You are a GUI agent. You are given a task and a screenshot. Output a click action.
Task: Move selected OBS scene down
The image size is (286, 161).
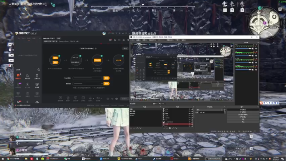tap(140, 128)
